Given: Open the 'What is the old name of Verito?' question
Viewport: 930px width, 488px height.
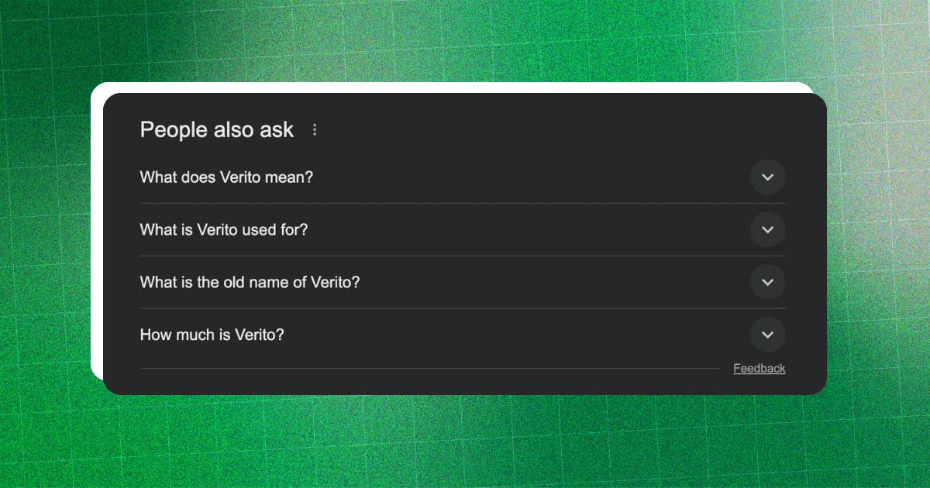Looking at the screenshot, I should tap(250, 283).
